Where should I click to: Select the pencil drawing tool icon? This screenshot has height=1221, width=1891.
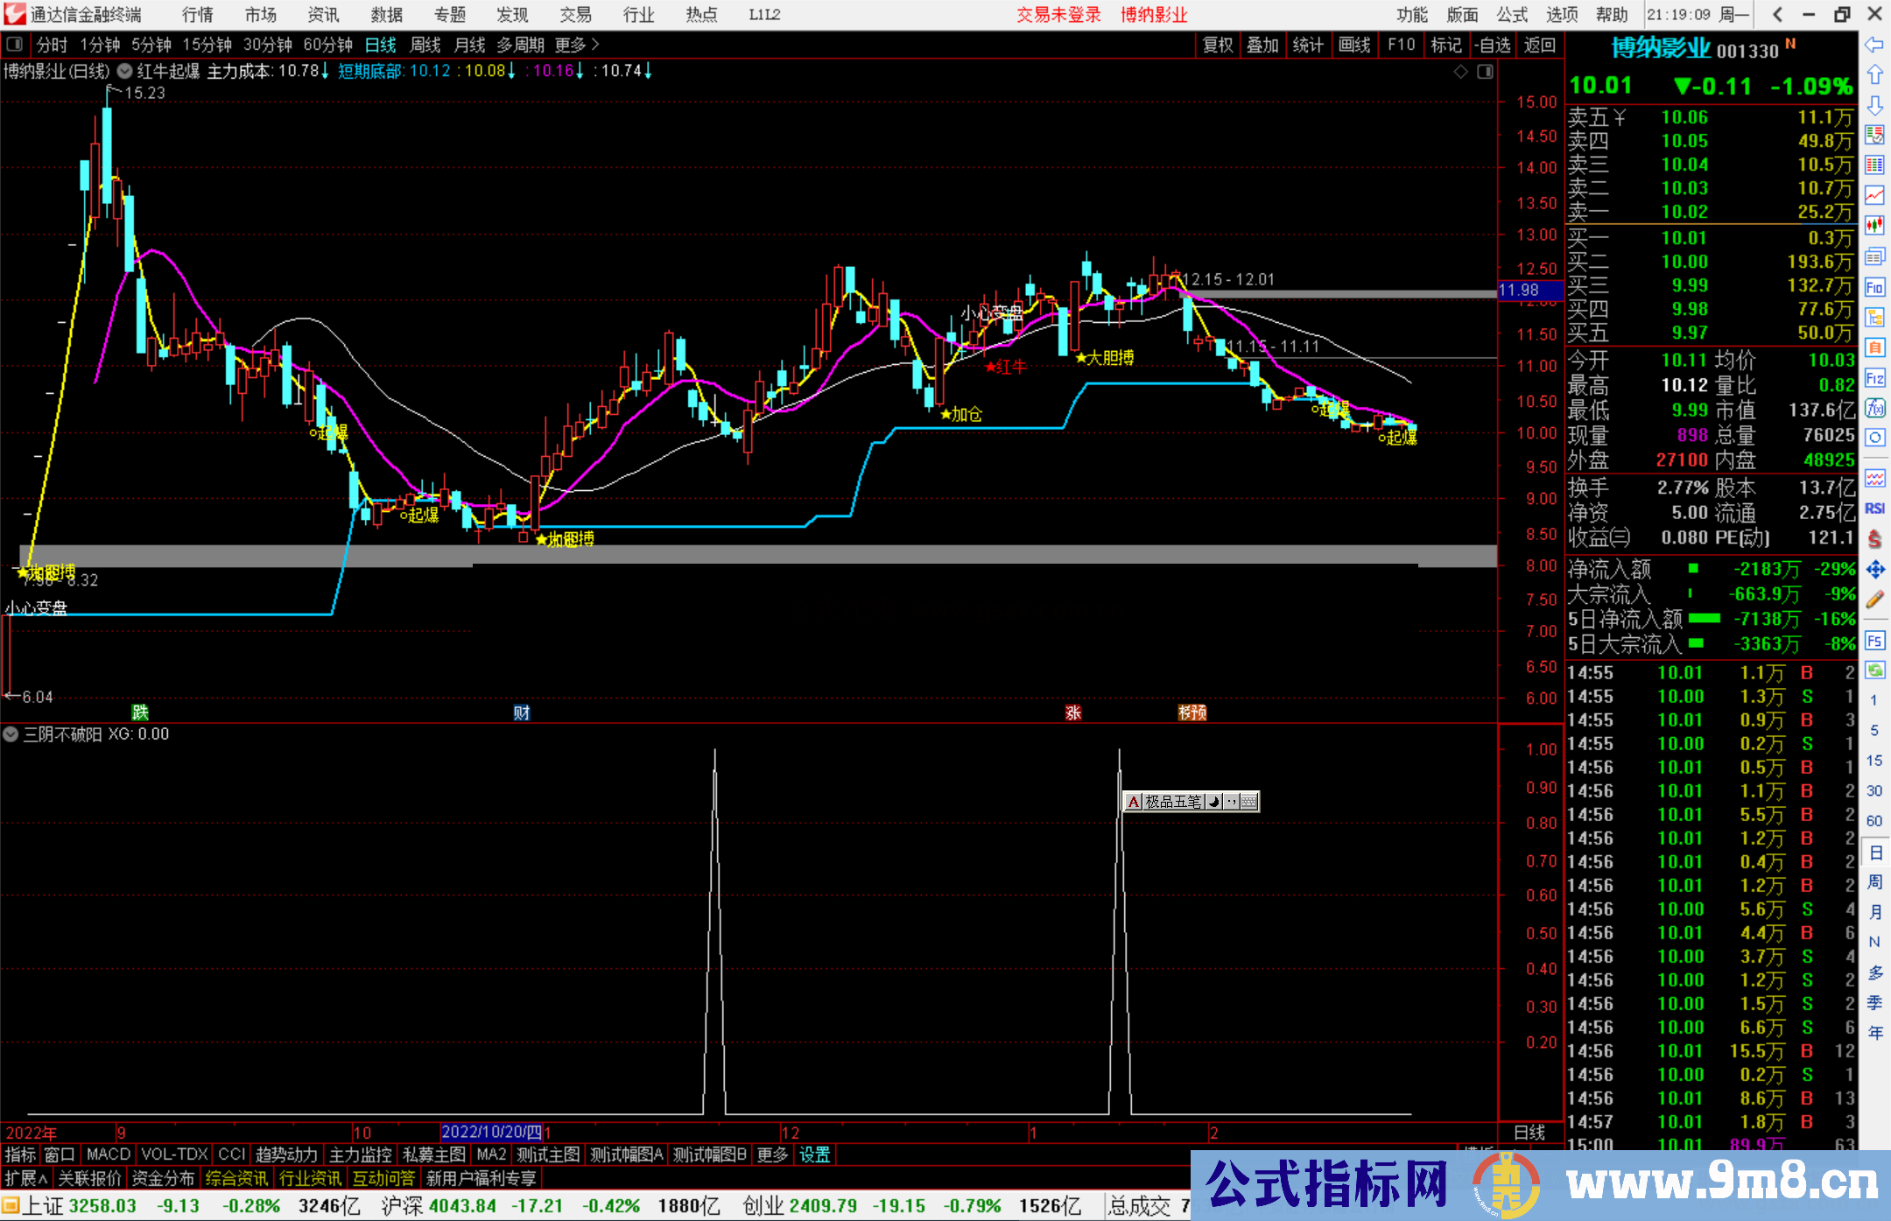pos(1874,600)
